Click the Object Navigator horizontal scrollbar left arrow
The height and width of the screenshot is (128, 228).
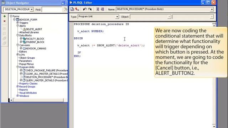pos(11,100)
